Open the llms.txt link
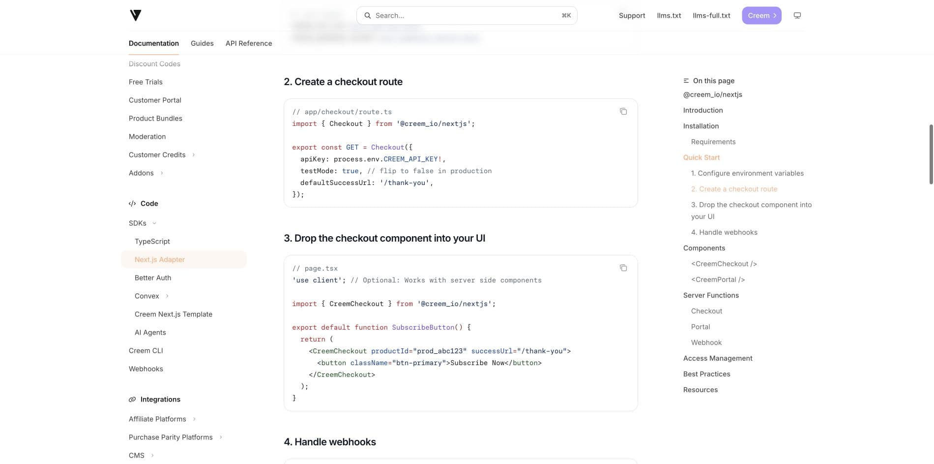934x464 pixels. tap(669, 16)
